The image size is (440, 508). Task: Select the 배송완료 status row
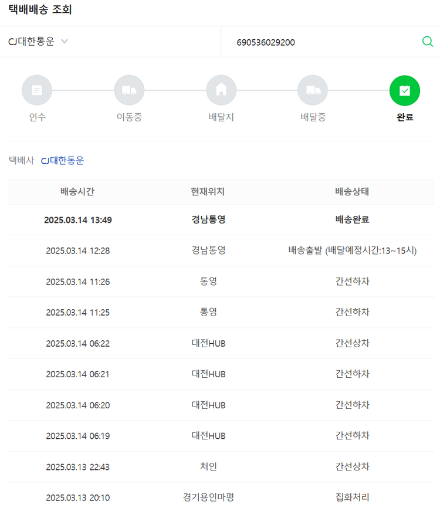[352, 220]
